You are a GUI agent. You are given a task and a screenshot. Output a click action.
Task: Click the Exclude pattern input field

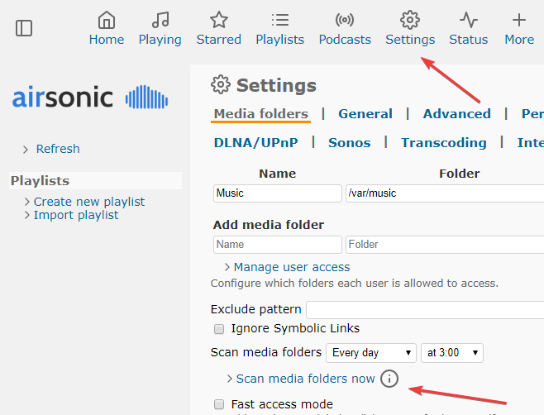tap(425, 310)
